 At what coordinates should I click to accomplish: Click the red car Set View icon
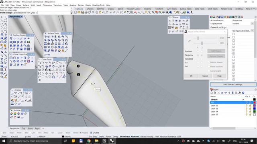[135, 12]
